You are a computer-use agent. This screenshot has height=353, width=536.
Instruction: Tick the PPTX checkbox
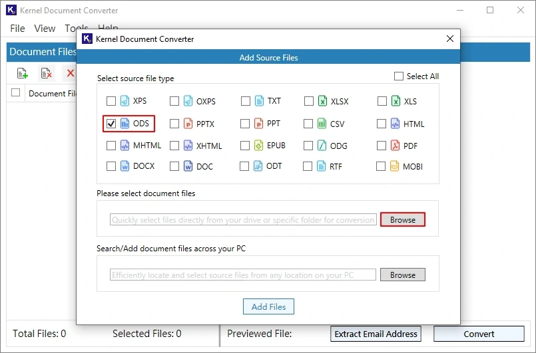tap(174, 124)
